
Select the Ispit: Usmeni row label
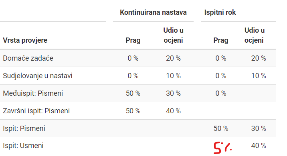point(23,146)
